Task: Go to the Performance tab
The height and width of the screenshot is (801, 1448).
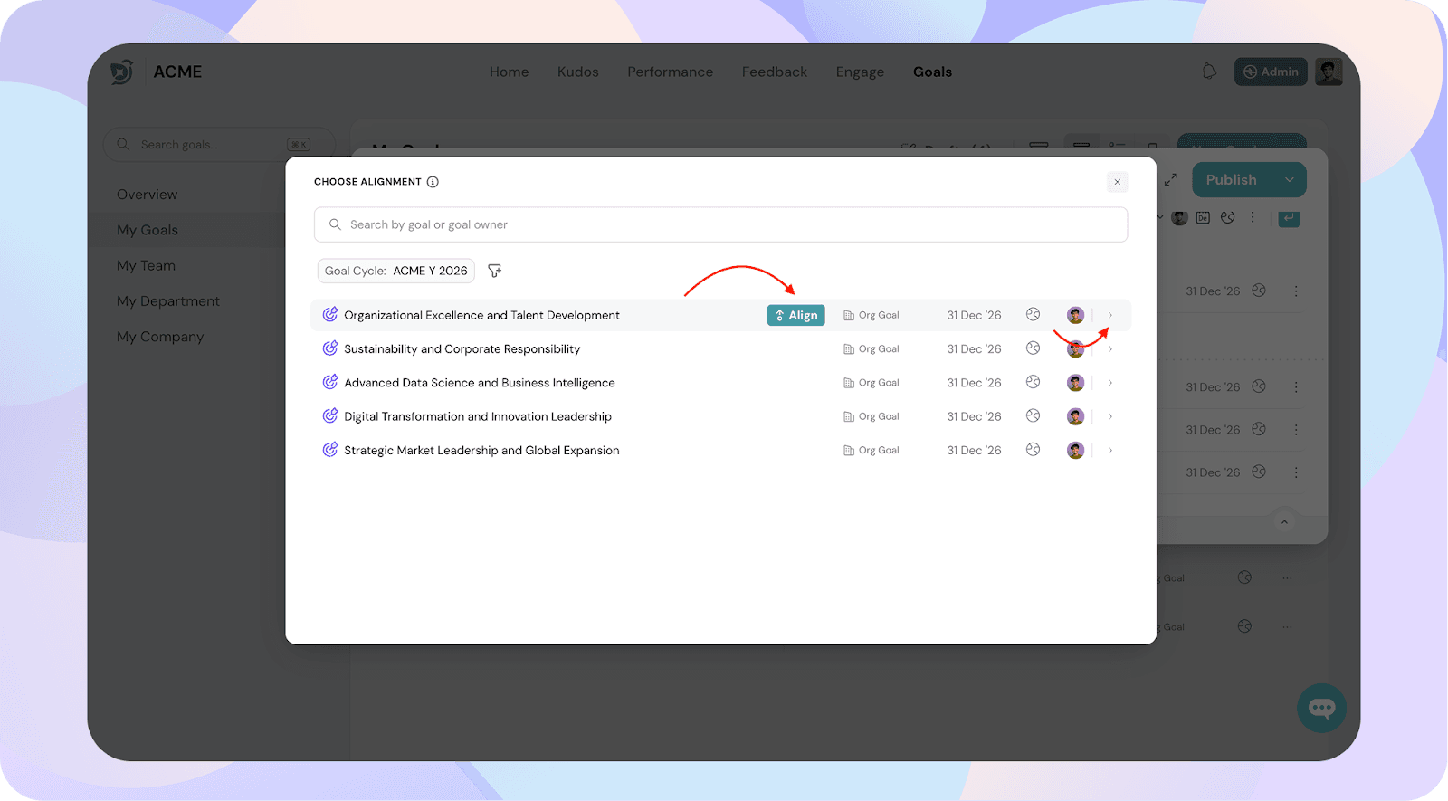Action: tap(670, 72)
